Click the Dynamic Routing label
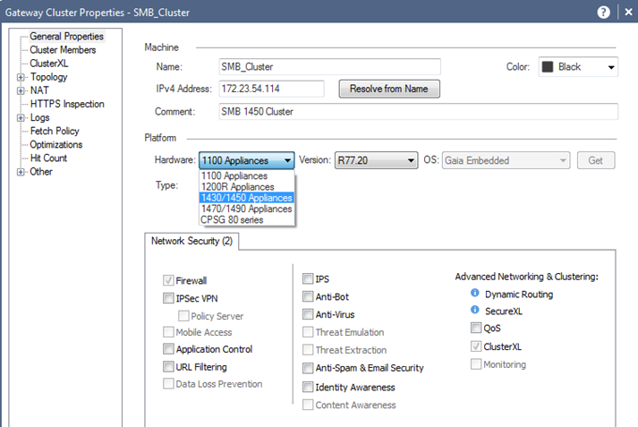 [x=519, y=295]
